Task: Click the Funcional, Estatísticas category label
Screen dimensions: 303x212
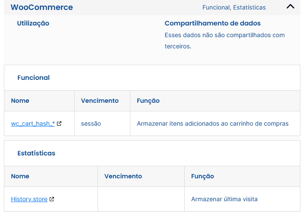Action: 234,7
